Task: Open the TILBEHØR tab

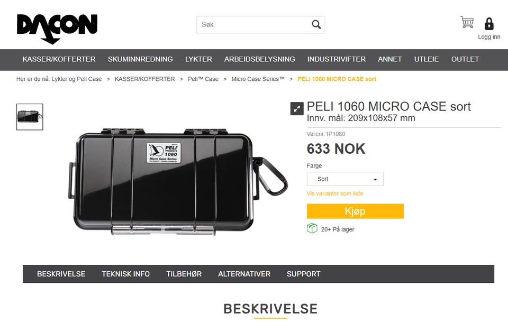Action: coord(184,274)
